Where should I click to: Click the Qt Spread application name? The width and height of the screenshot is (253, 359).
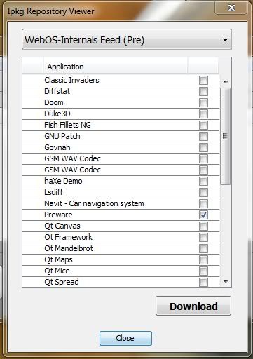coord(62,282)
